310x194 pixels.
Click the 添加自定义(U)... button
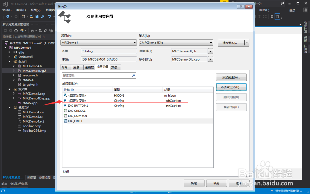pyautogui.click(x=231, y=87)
